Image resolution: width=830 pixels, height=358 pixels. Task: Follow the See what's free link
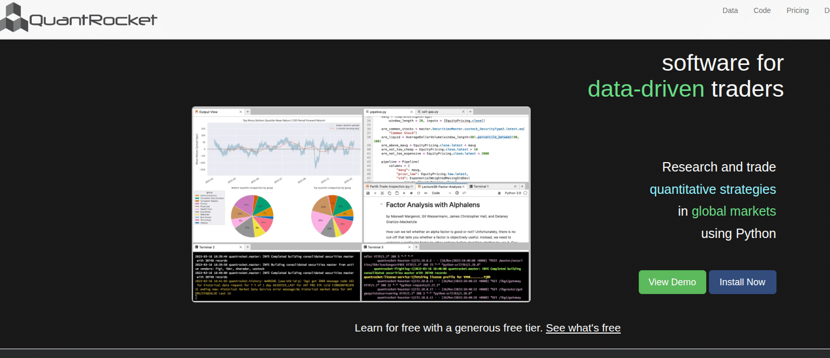pos(583,328)
